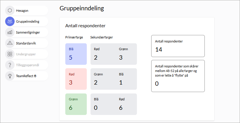
Task: Click the Tilleggsspørsmål question mark icon
Action: pyautogui.click(x=10, y=65)
